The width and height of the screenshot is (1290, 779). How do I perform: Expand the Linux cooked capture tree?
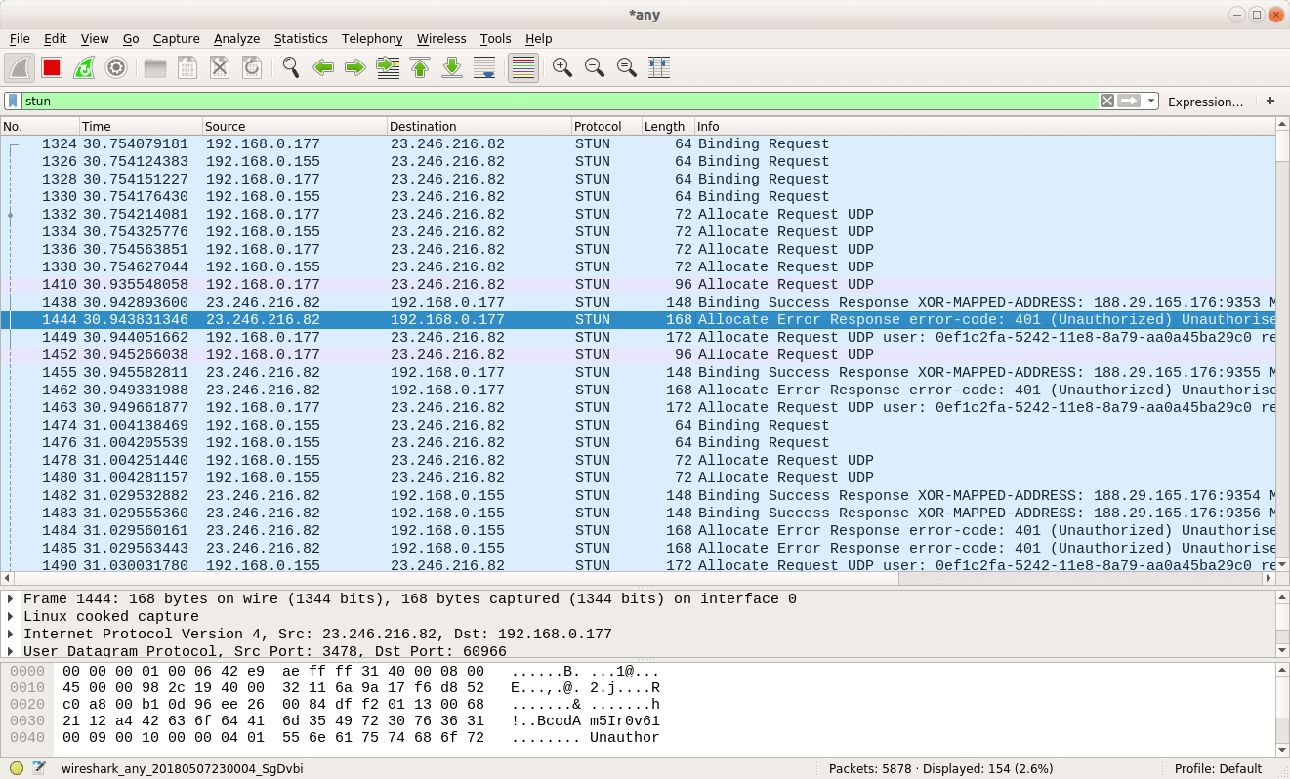tap(11, 617)
